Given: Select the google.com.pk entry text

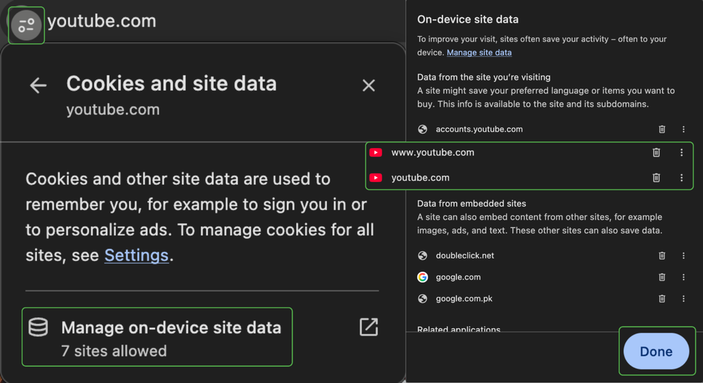Looking at the screenshot, I should pyautogui.click(x=464, y=299).
